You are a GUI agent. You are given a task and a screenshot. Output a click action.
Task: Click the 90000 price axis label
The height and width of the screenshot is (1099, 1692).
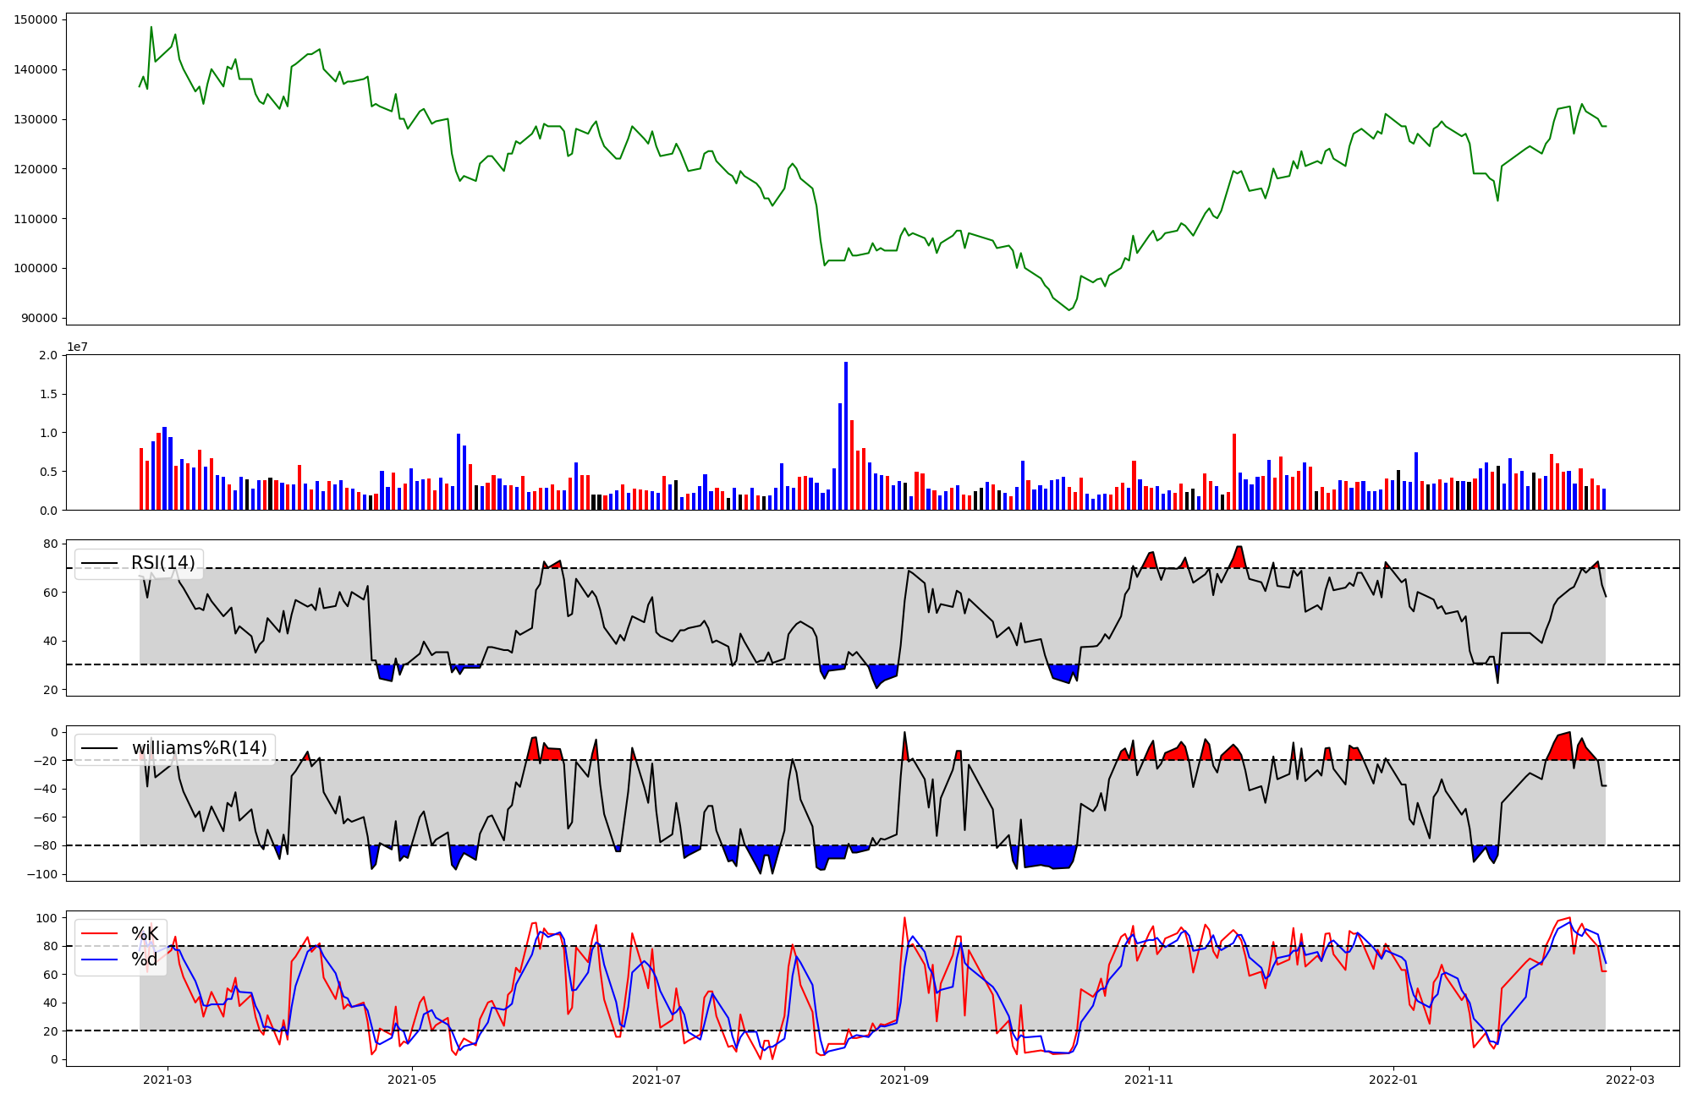point(40,318)
